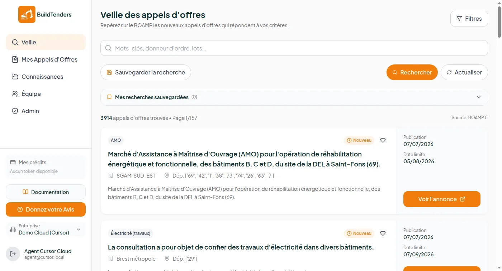Click the Mes Appels d'Offres document icon
This screenshot has height=271, width=502.
click(x=15, y=59)
